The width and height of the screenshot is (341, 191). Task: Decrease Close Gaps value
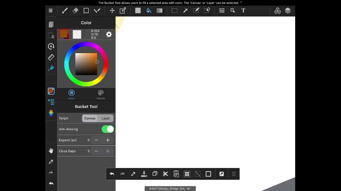point(96,151)
